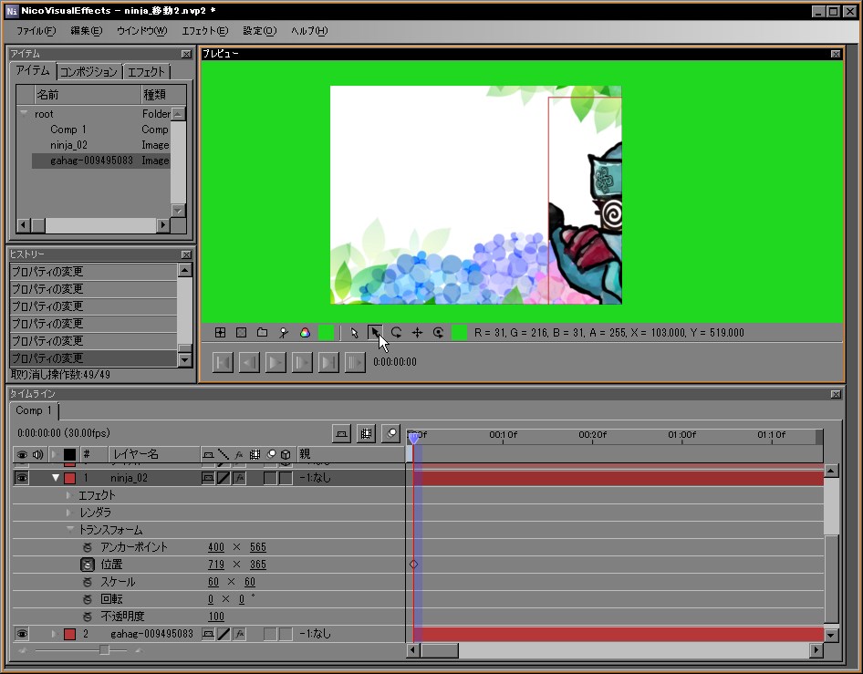The width and height of the screenshot is (863, 674).
Task: Open the RGB color channels icon
Action: pos(305,332)
